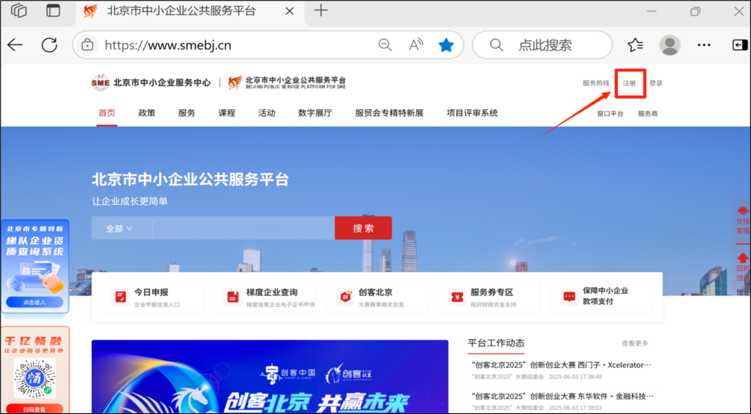
Task: Click the browser back arrow
Action: 15,45
